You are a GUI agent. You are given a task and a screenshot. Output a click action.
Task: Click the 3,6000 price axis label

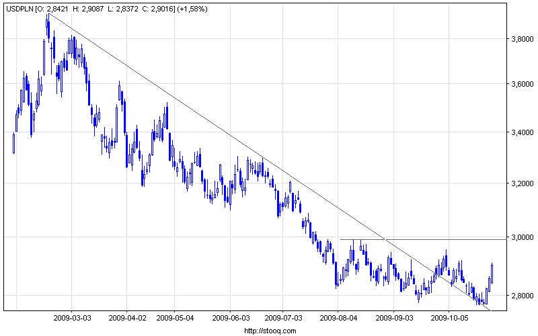[x=523, y=84]
